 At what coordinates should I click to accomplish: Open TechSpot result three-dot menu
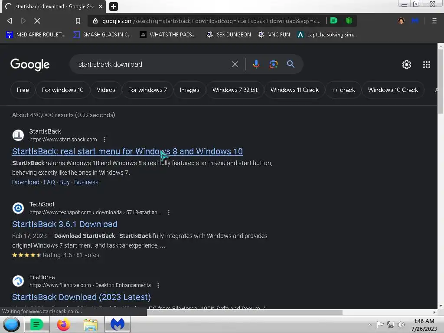coord(169,212)
